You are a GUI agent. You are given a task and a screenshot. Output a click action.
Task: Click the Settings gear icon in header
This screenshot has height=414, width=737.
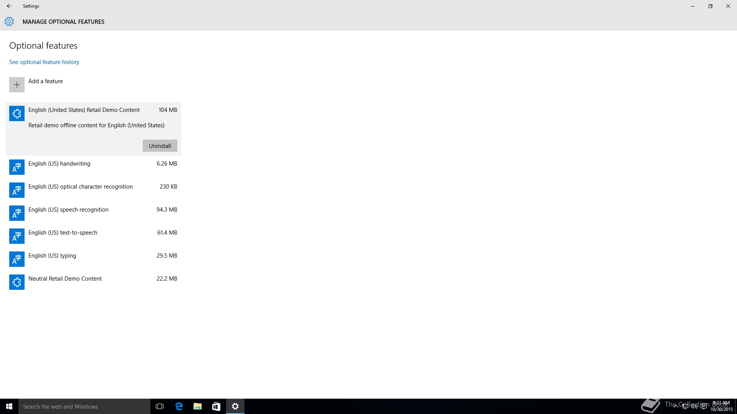(9, 22)
